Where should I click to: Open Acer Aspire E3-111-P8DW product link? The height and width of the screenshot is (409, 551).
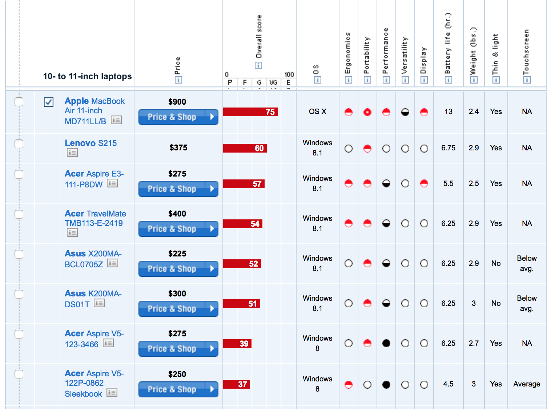[94, 179]
